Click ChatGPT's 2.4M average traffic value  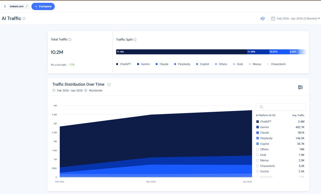[x=301, y=121]
